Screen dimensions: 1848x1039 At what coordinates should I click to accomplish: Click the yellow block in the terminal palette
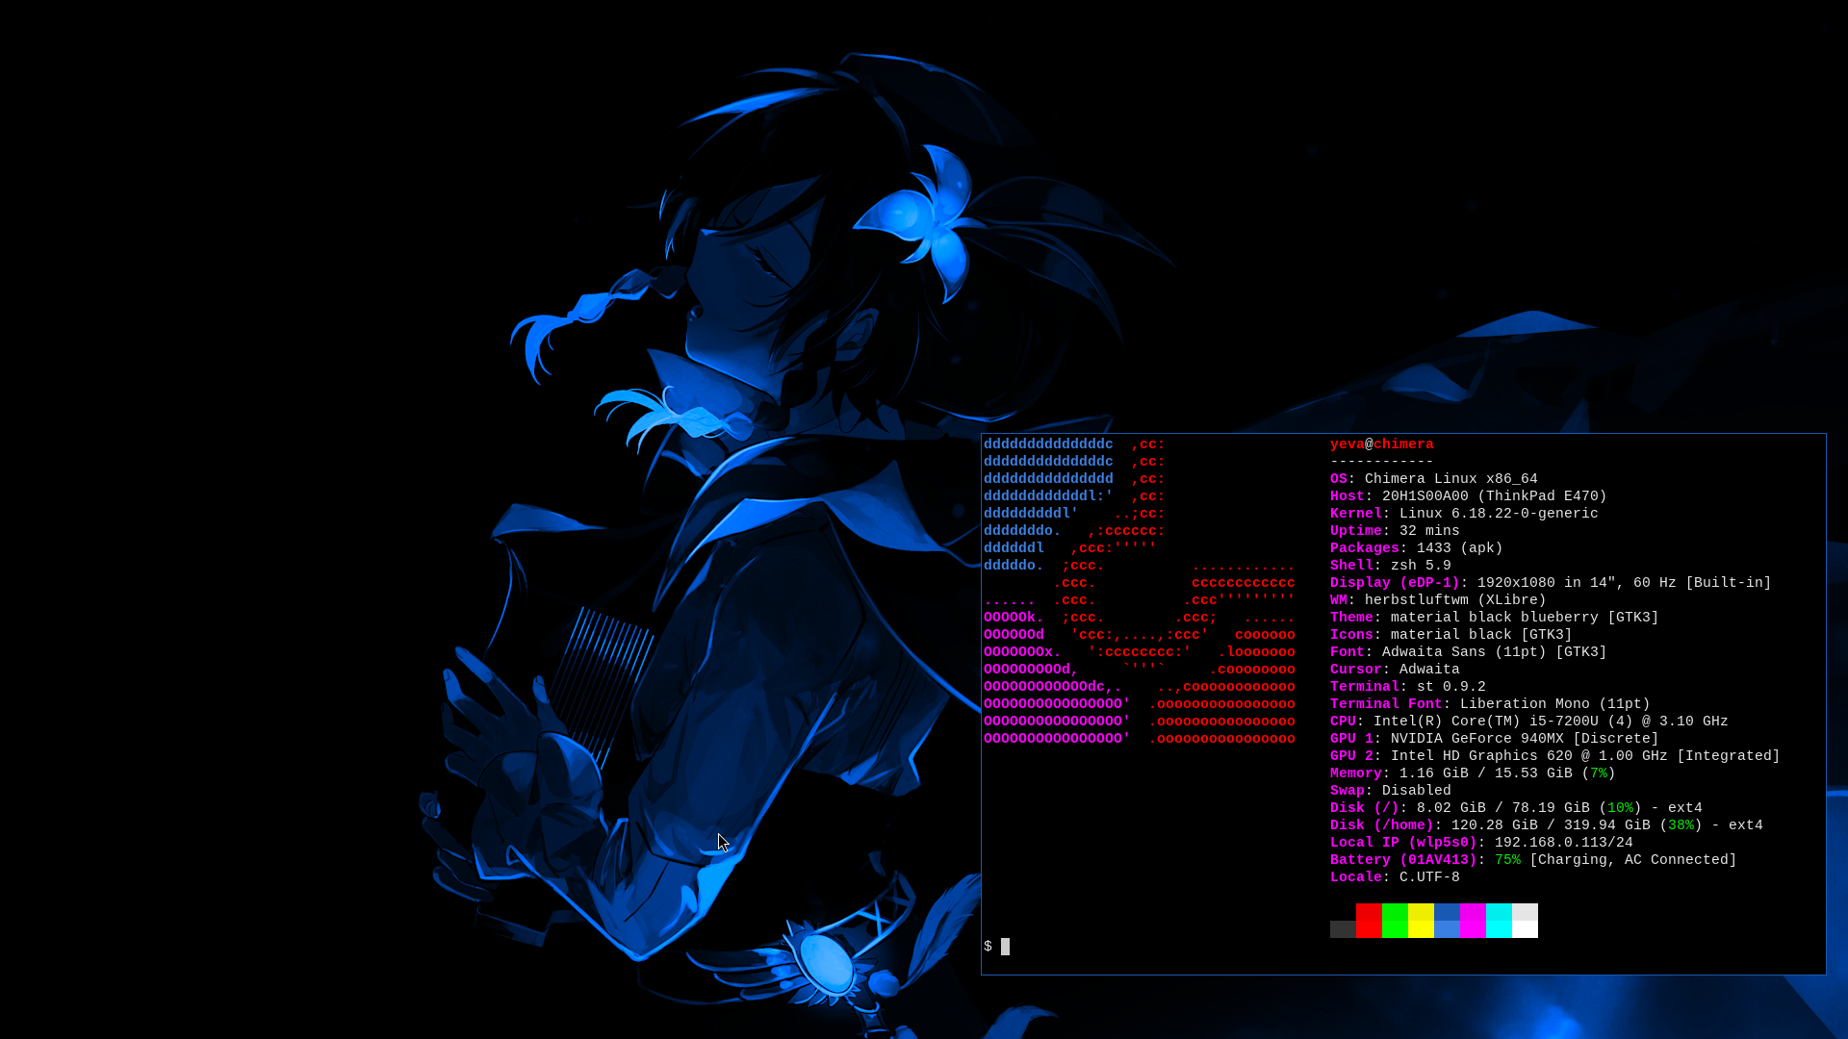1421,921
